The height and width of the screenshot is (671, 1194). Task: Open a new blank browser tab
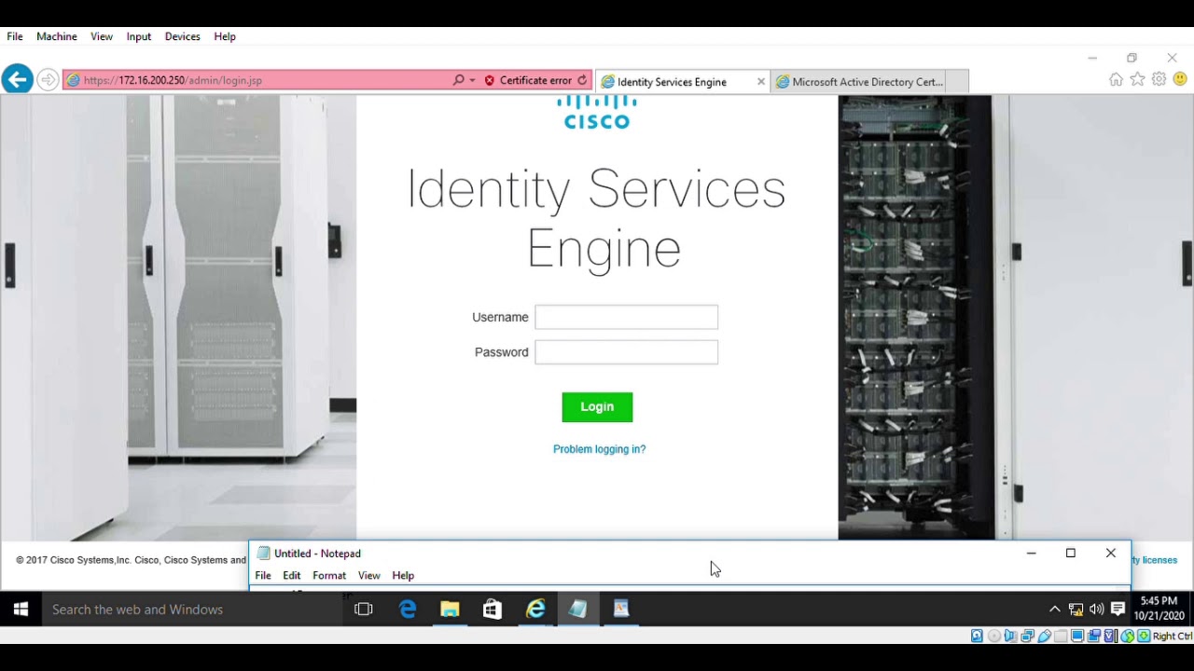click(958, 82)
